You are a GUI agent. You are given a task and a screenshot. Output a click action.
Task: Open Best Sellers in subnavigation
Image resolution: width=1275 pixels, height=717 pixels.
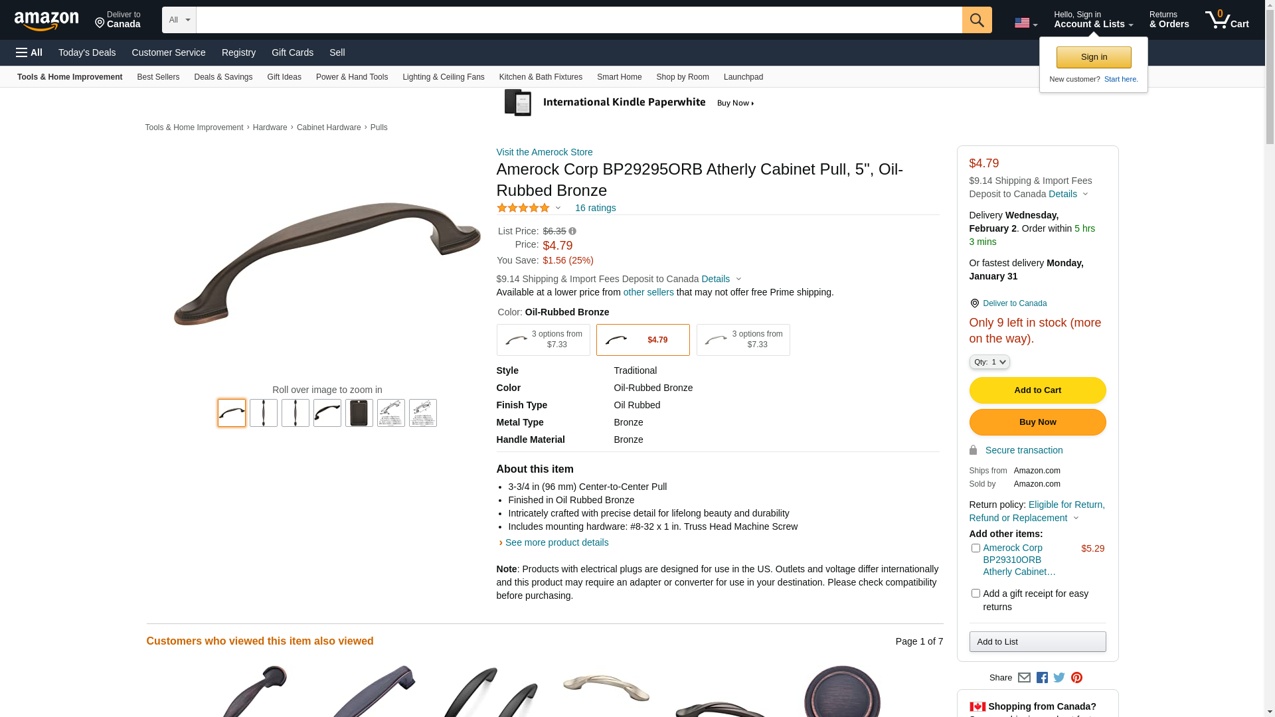click(x=158, y=77)
